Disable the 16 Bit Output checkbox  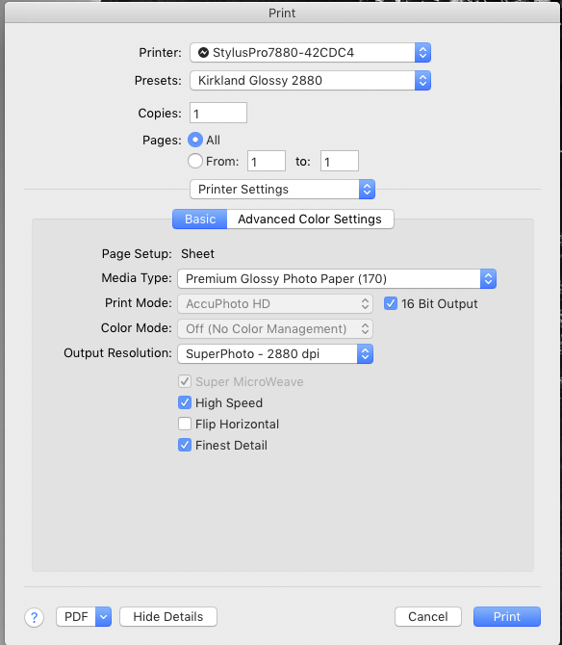click(391, 303)
